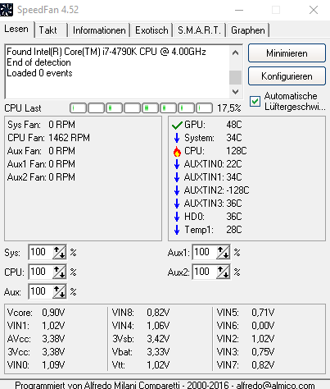
Task: Click the blue arrow icon next to Temp1
Action: [x=177, y=230]
